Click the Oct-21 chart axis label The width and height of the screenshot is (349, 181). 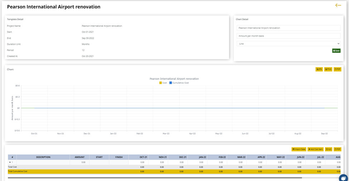(34, 134)
